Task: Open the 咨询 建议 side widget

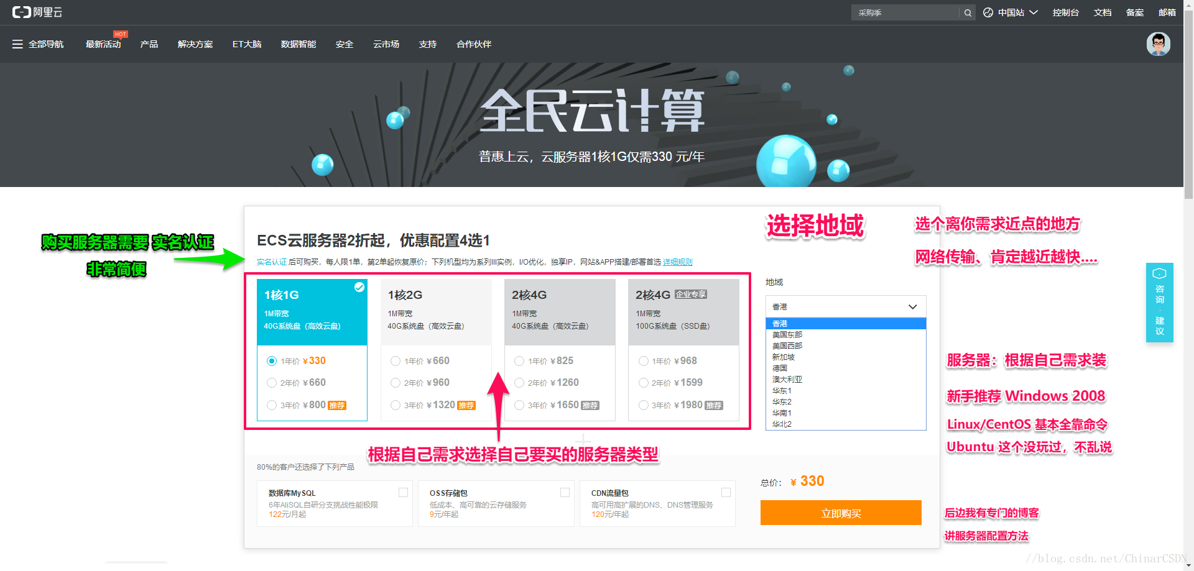Action: pyautogui.click(x=1159, y=303)
